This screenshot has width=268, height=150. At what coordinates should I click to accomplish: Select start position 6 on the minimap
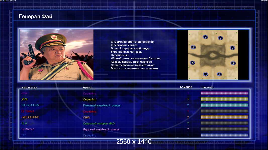point(193,47)
